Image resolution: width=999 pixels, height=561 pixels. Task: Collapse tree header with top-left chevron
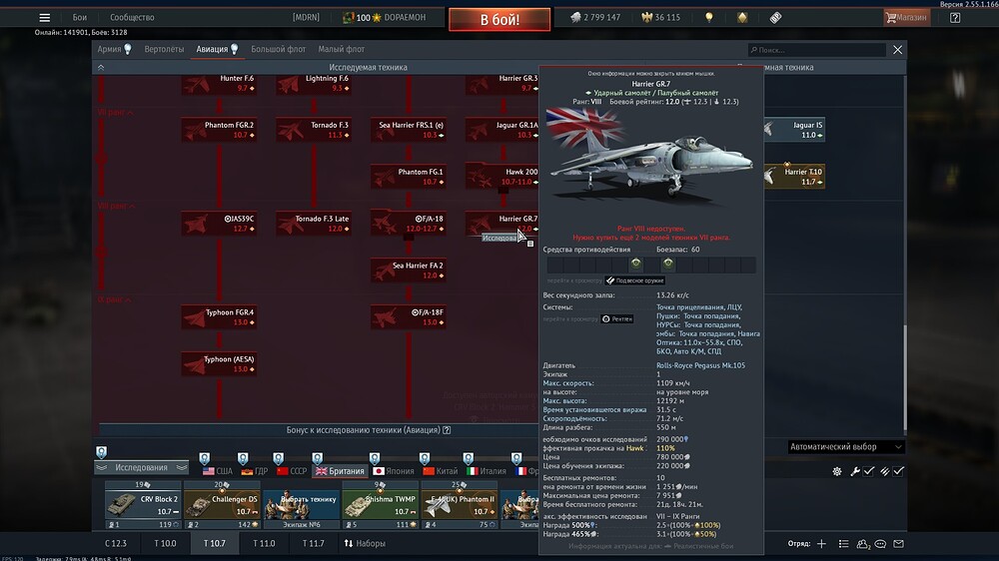[101, 67]
